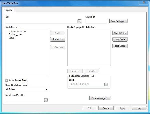Viewport: 150px width, 114px height.
Task: Select the Product_Line field
Action: click(x=15, y=34)
